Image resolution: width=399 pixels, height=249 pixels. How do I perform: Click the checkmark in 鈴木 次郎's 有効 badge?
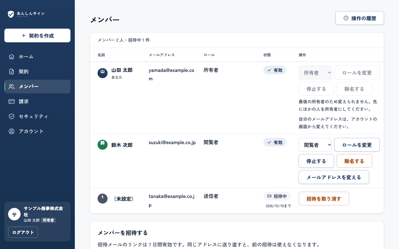(269, 143)
